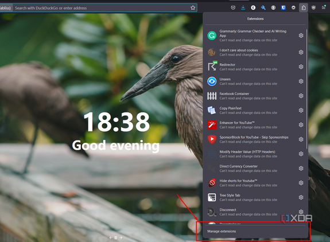
Task: Click the Tree Style Tab icon
Action: click(x=212, y=197)
